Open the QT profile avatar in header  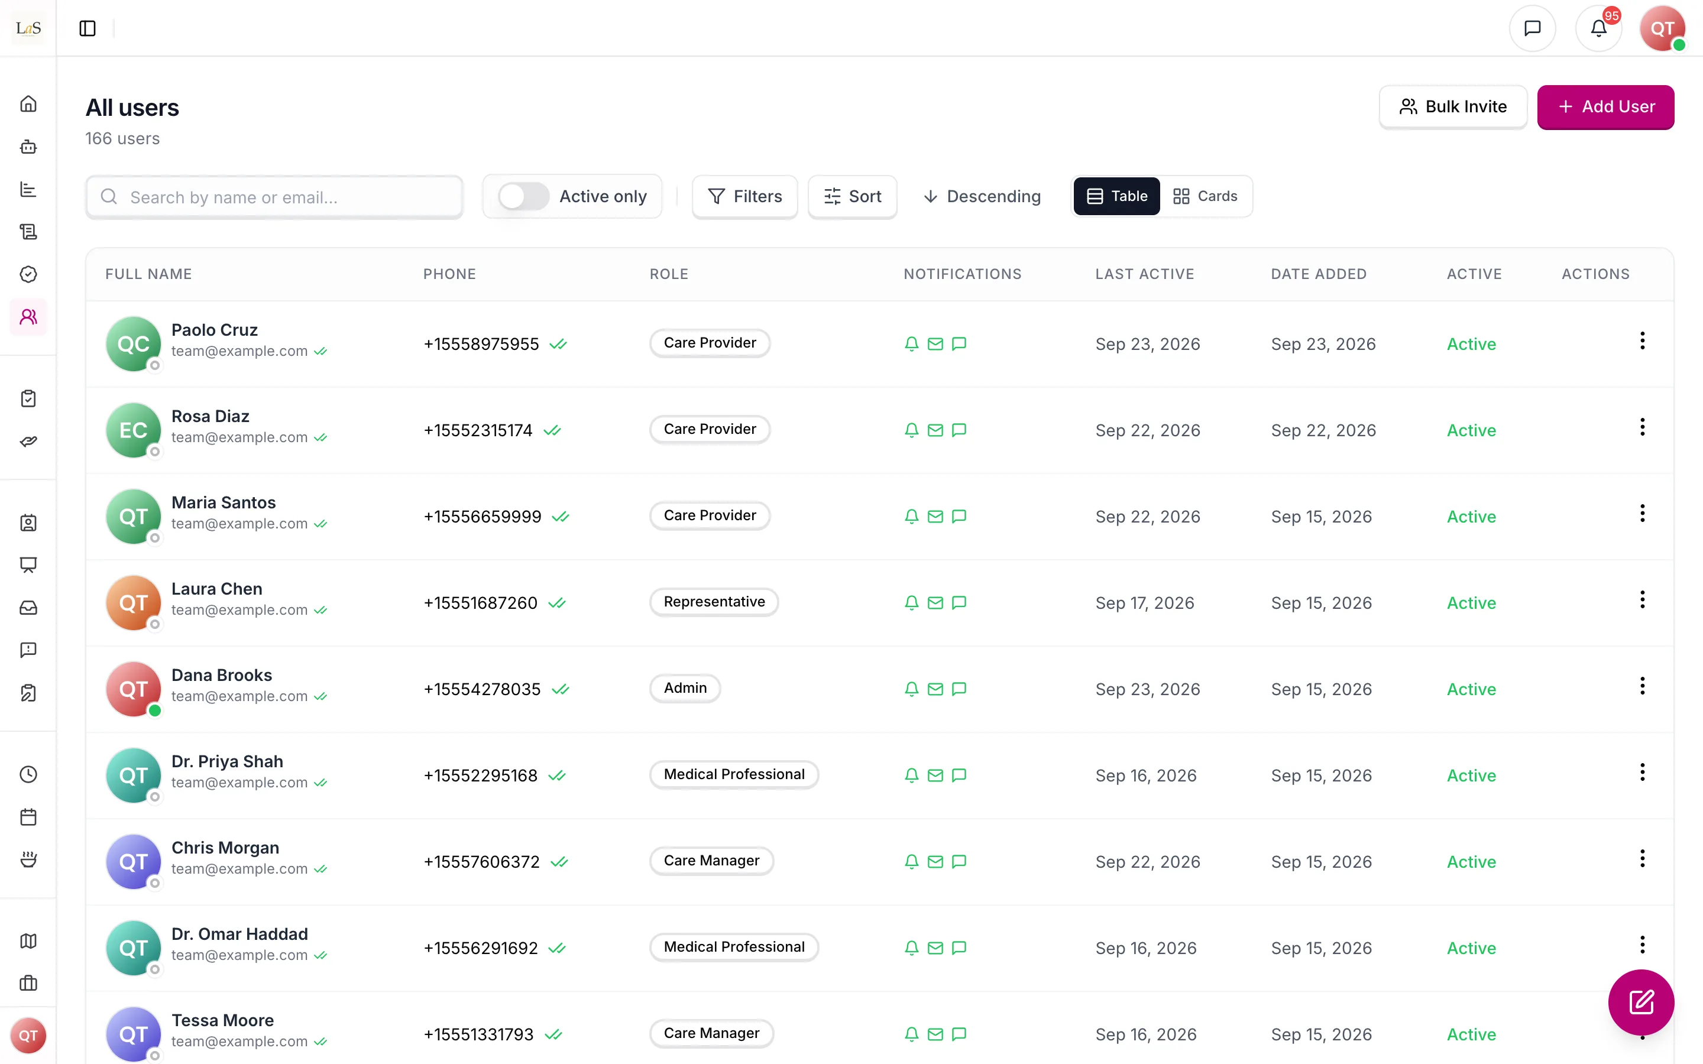click(x=1662, y=28)
